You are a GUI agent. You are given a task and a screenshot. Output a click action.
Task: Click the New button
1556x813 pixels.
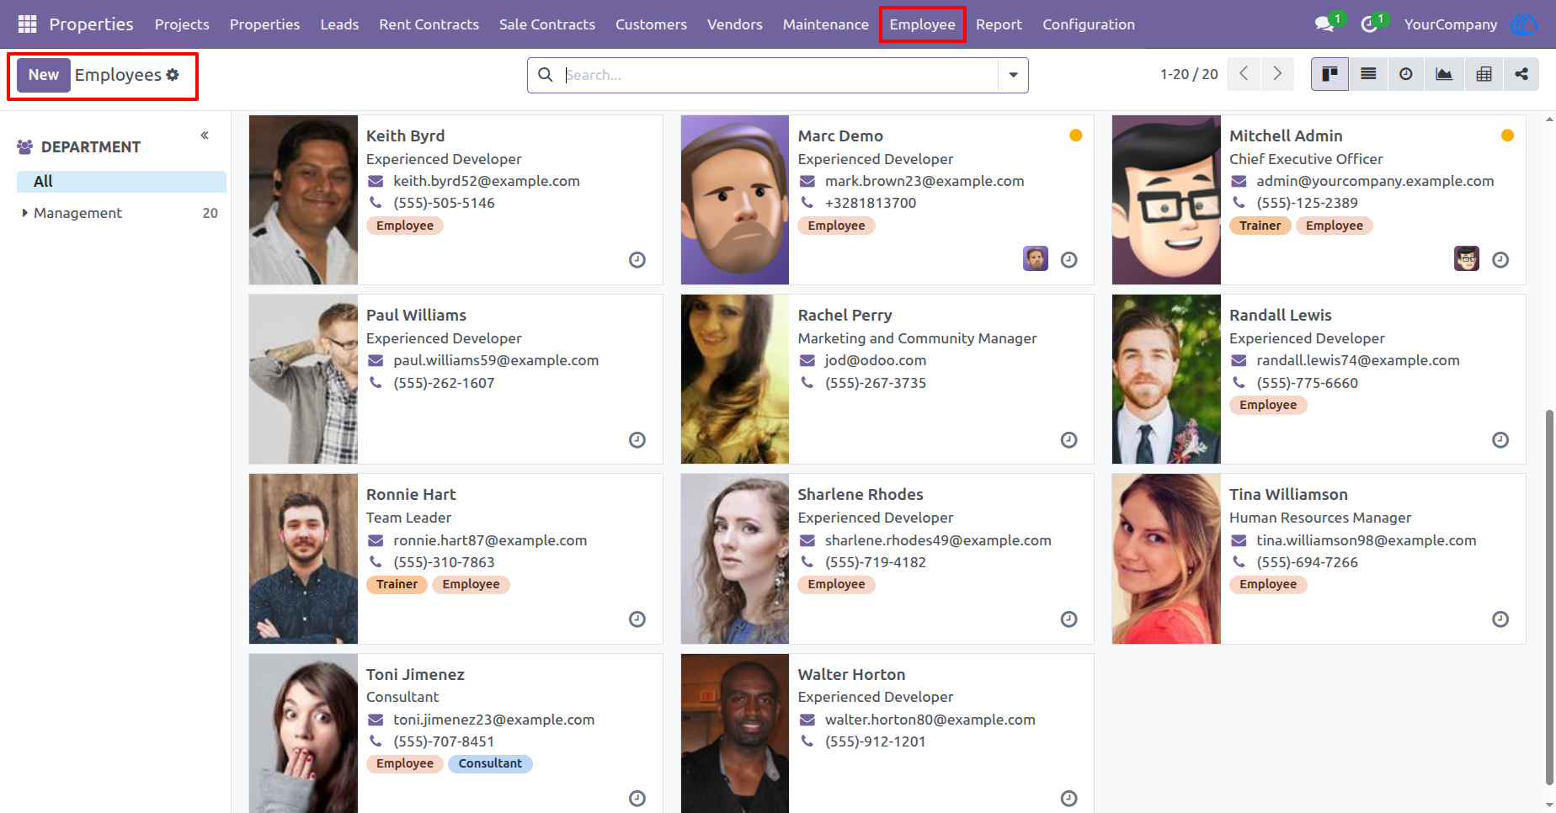(44, 75)
